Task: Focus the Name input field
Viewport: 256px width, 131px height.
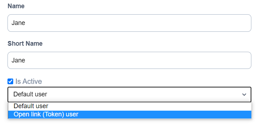Action: point(129,23)
